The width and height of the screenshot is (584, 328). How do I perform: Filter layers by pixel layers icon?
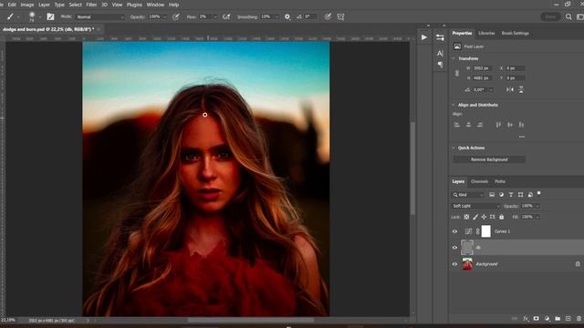point(492,195)
